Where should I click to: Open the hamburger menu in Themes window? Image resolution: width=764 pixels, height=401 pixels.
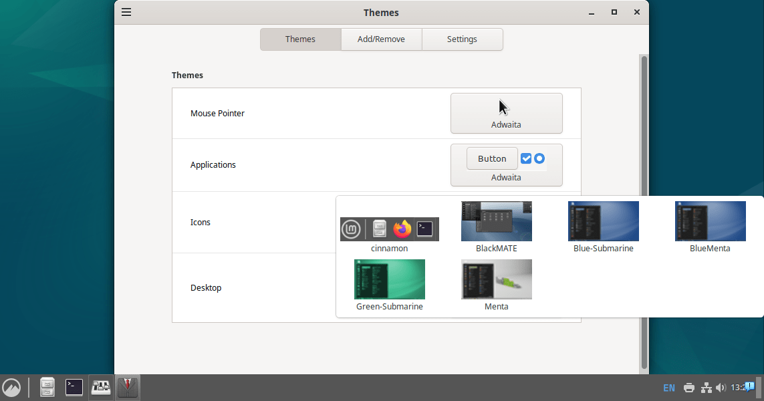(x=126, y=11)
